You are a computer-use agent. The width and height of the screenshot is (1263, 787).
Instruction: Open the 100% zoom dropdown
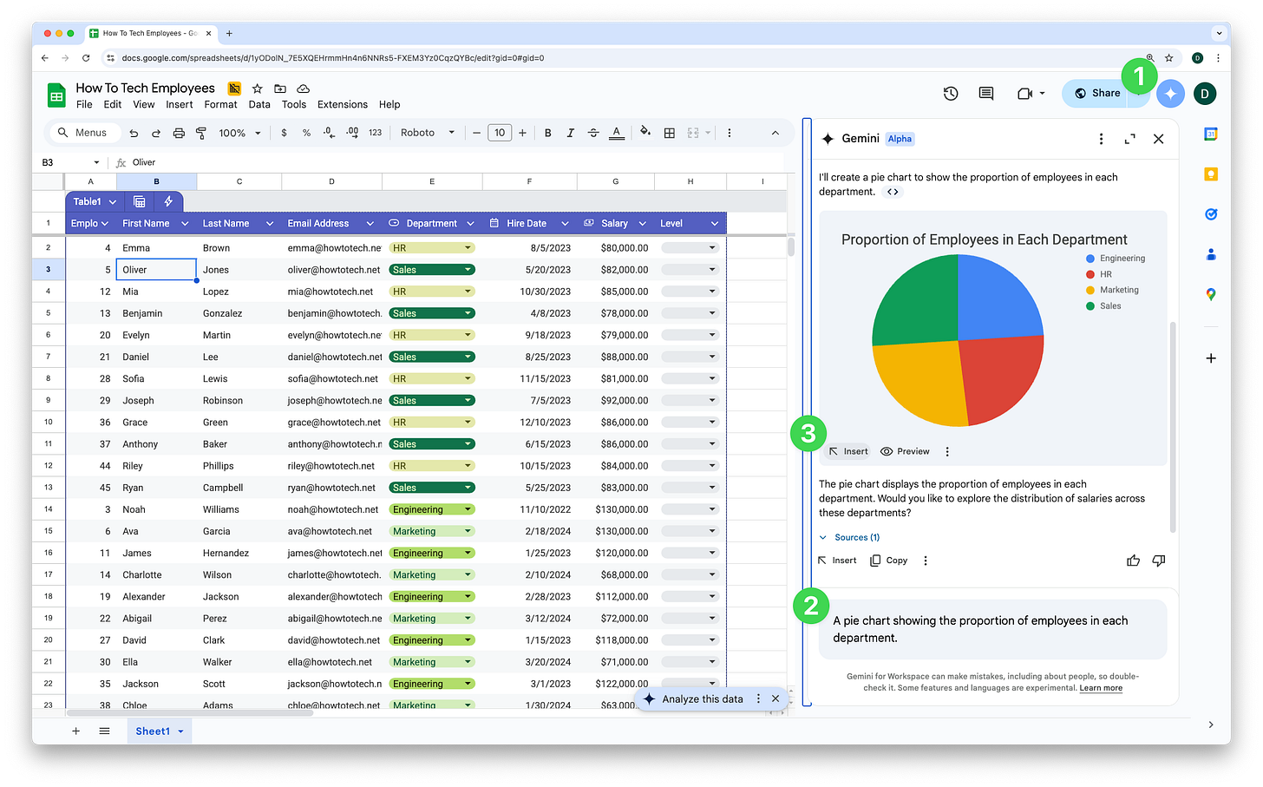pos(239,133)
